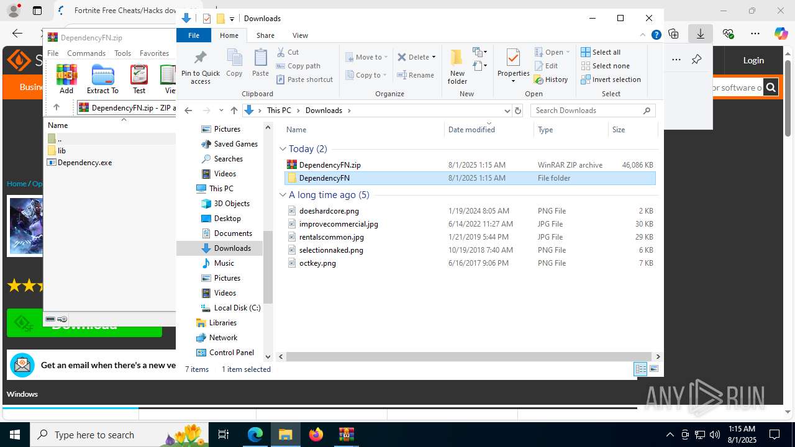Select doeshardcore.png file

(x=329, y=211)
